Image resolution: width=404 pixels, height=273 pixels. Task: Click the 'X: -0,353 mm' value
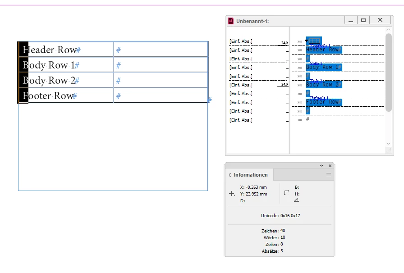point(253,187)
